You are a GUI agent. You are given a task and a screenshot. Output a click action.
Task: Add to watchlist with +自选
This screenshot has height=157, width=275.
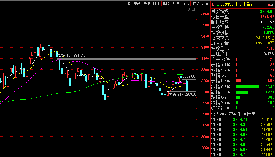pyautogui.click(x=195, y=3)
